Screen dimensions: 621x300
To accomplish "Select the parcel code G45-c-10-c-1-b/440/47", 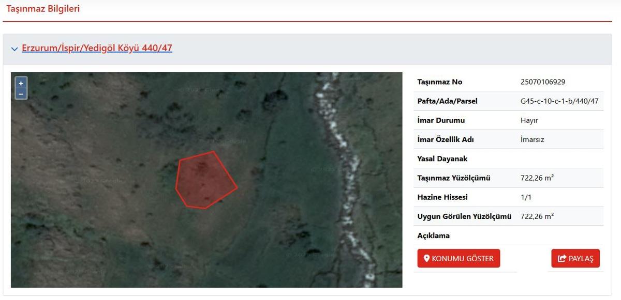I will pos(559,101).
